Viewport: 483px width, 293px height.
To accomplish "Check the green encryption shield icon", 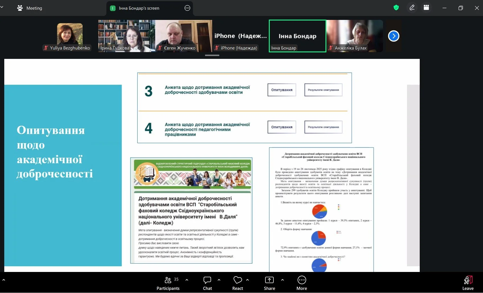I will [x=396, y=8].
